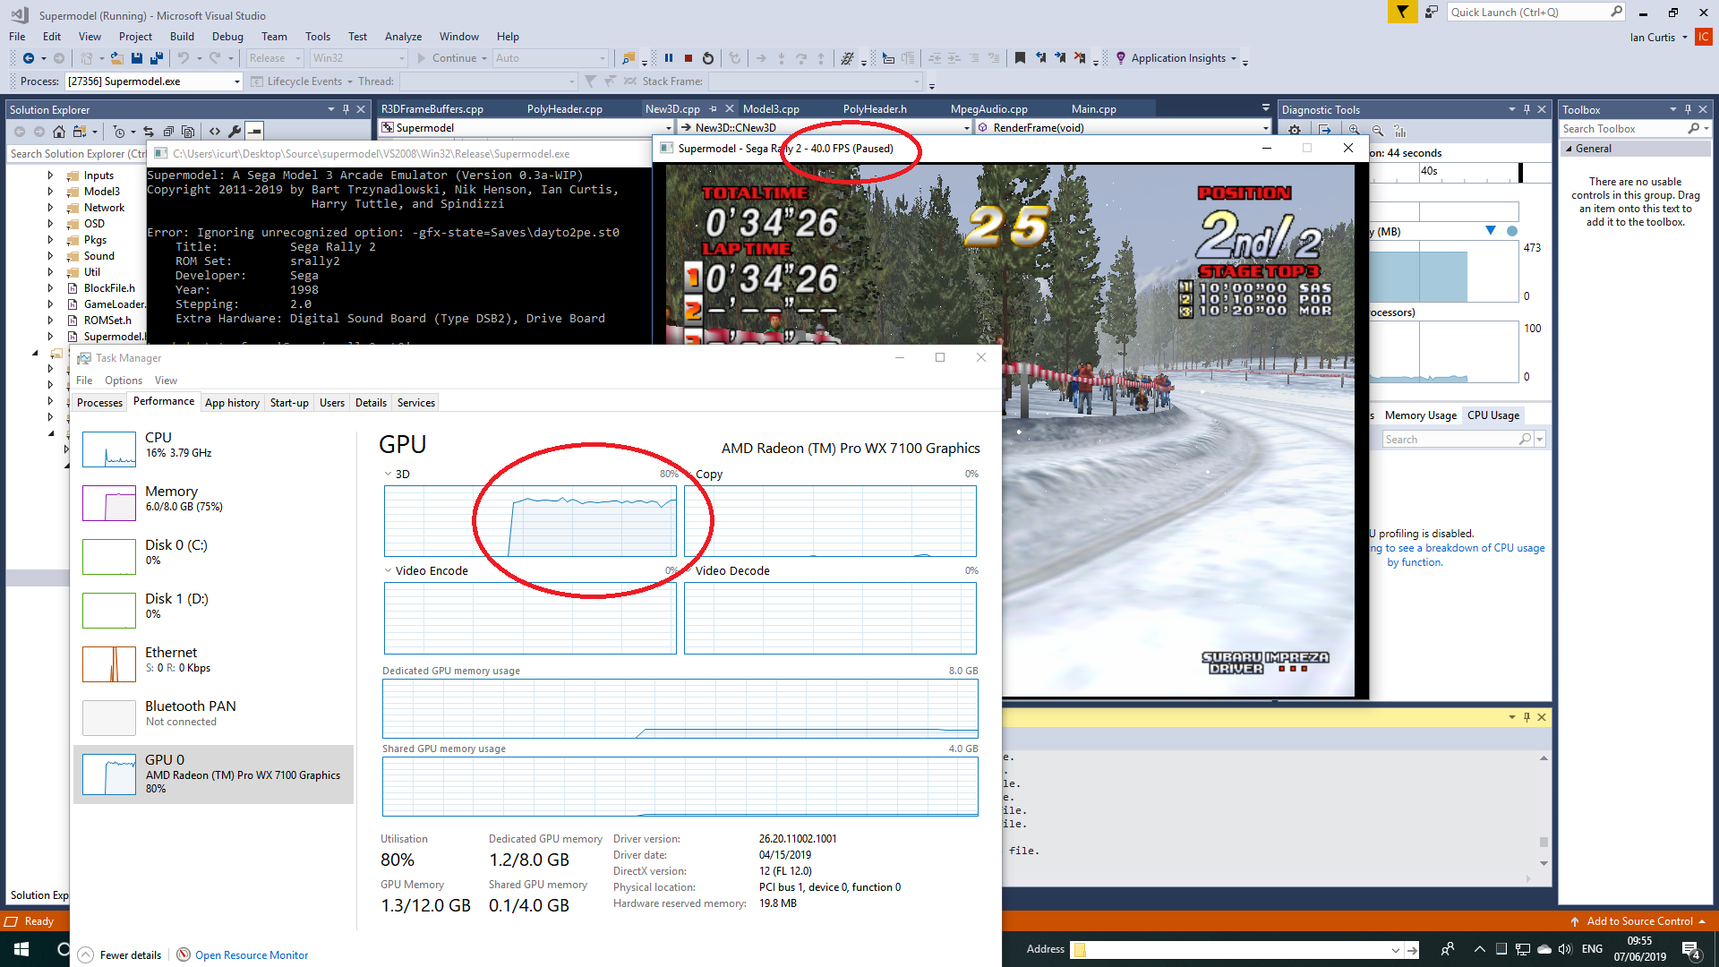Switch to Model3.cpp editor tab
The image size is (1719, 967).
pyautogui.click(x=771, y=109)
